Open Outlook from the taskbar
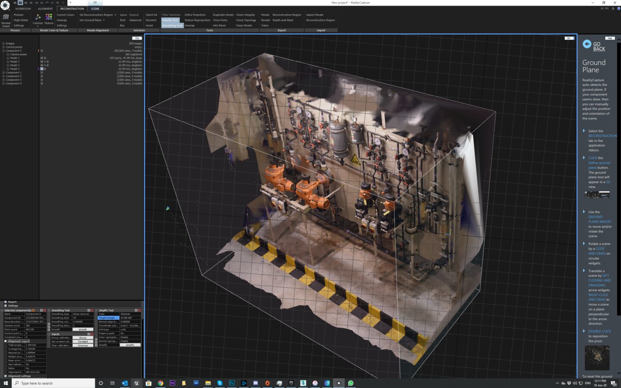This screenshot has width=621, height=388. click(x=125, y=383)
